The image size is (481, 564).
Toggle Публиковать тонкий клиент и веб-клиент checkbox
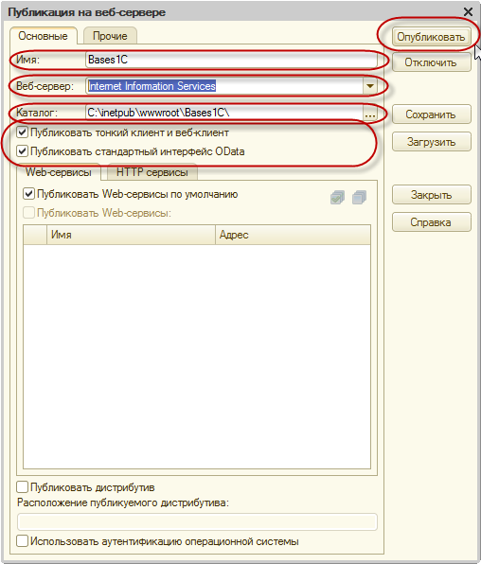[23, 132]
